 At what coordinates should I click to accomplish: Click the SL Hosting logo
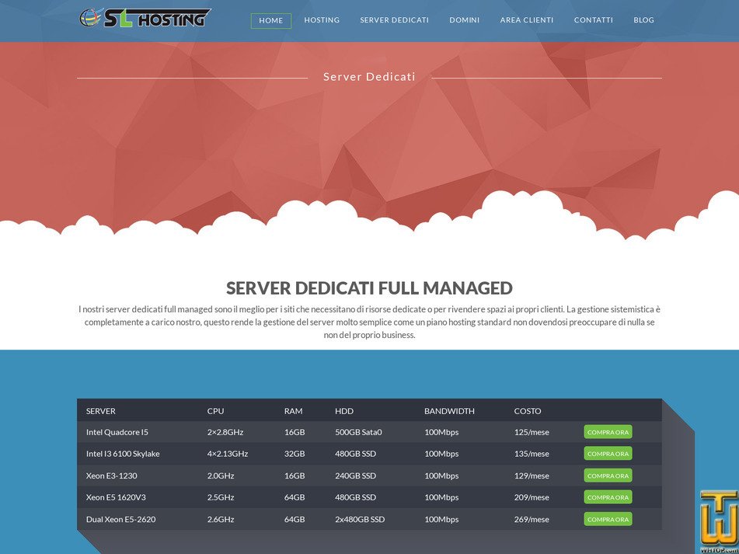(145, 19)
